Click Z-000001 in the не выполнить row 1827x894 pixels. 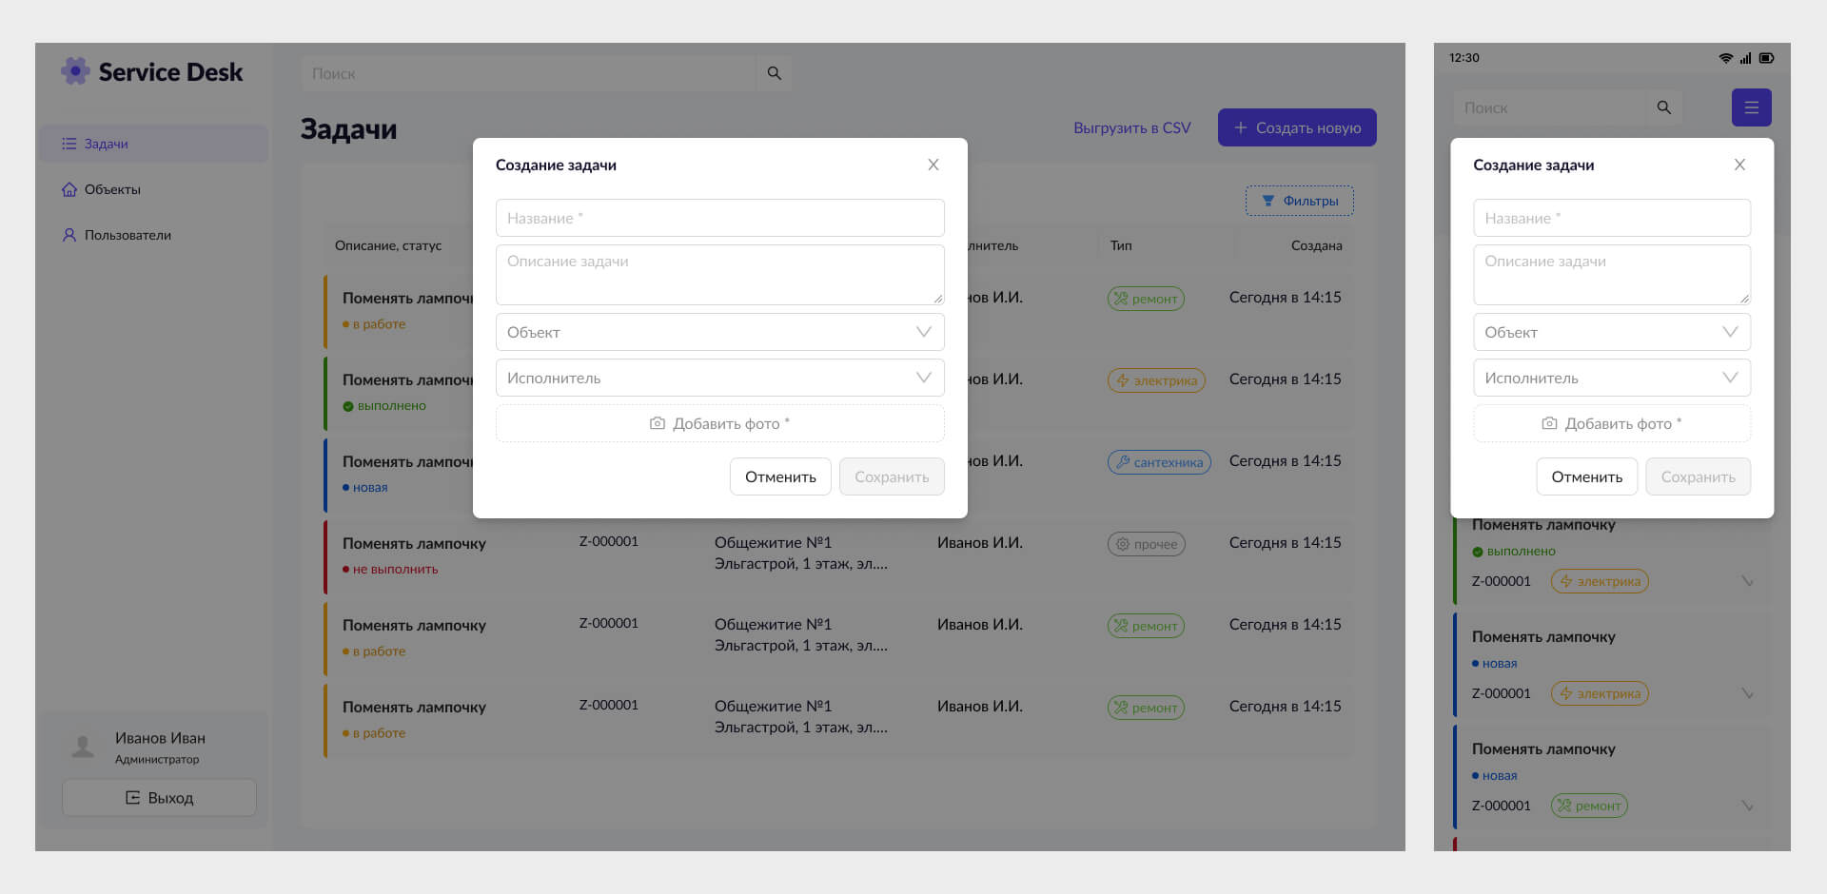point(609,541)
